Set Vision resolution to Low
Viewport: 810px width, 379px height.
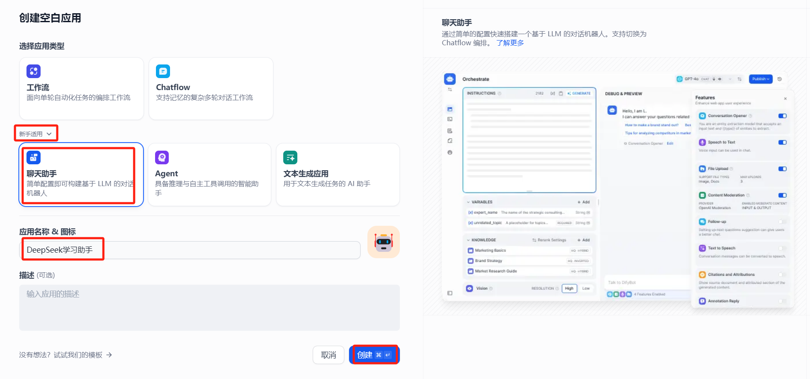tap(586, 289)
